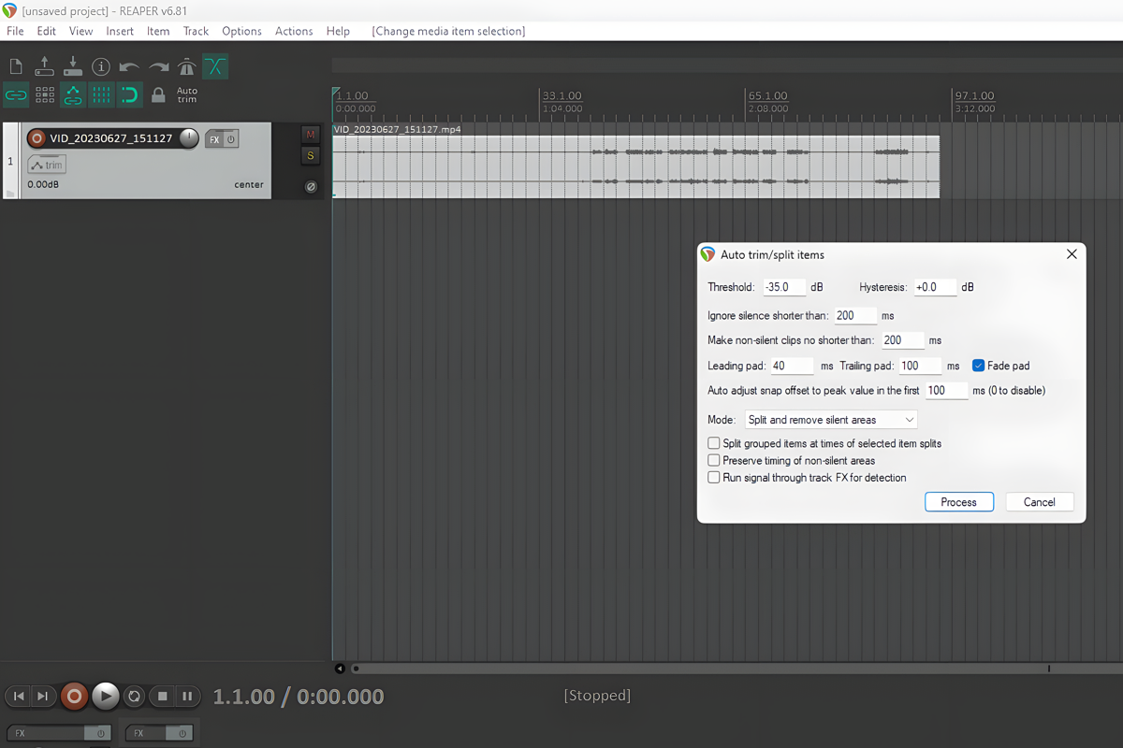Toggle the lock icon in the toolbar
The image size is (1123, 748).
click(158, 94)
